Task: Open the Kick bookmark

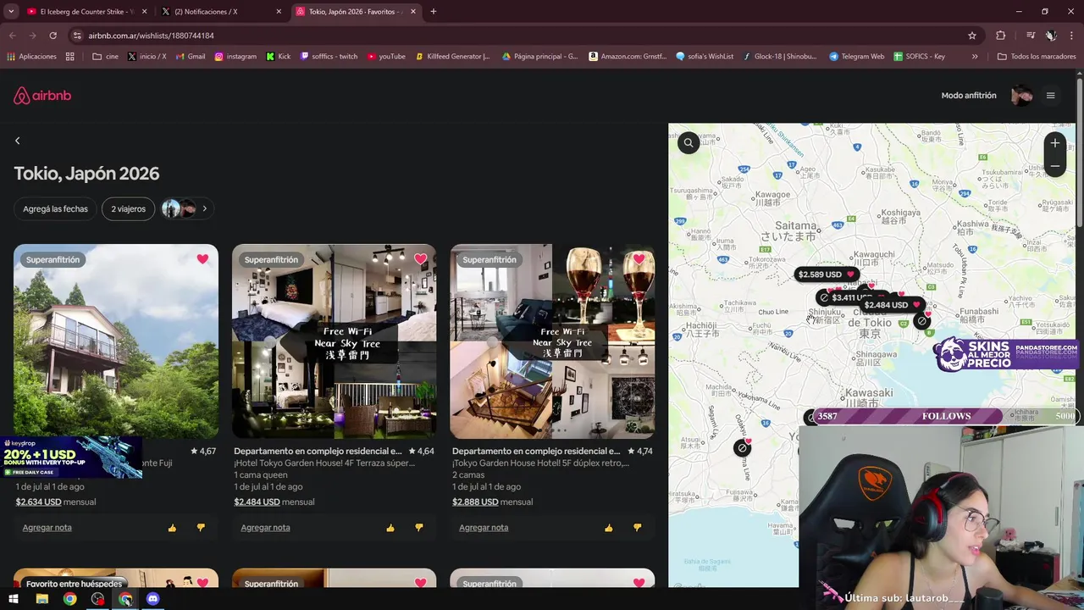Action: coord(279,57)
